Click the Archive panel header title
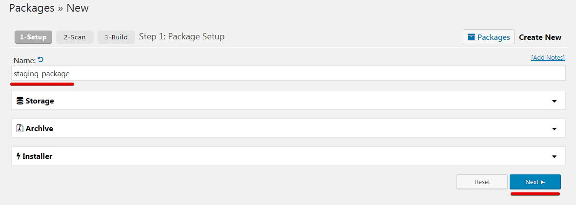 click(x=40, y=129)
